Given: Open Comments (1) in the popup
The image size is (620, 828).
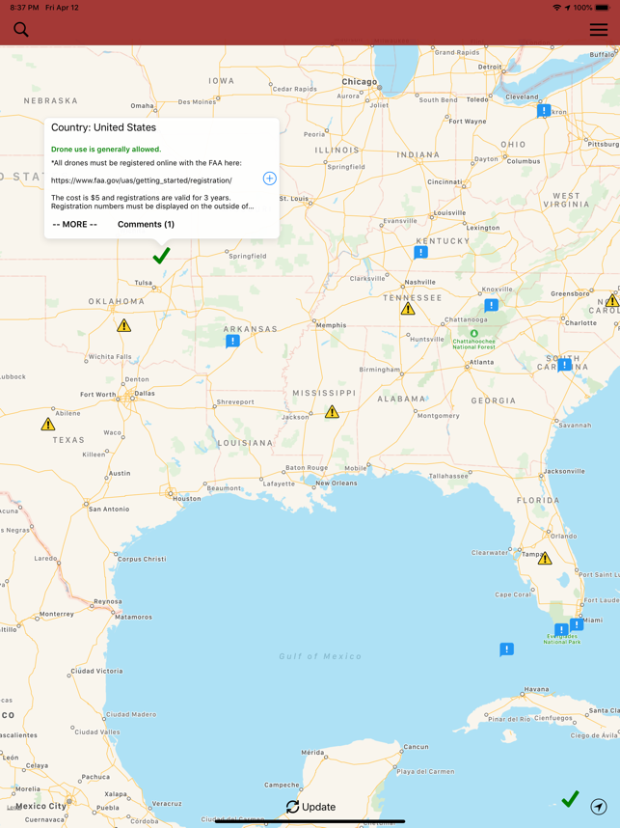Looking at the screenshot, I should [x=147, y=225].
